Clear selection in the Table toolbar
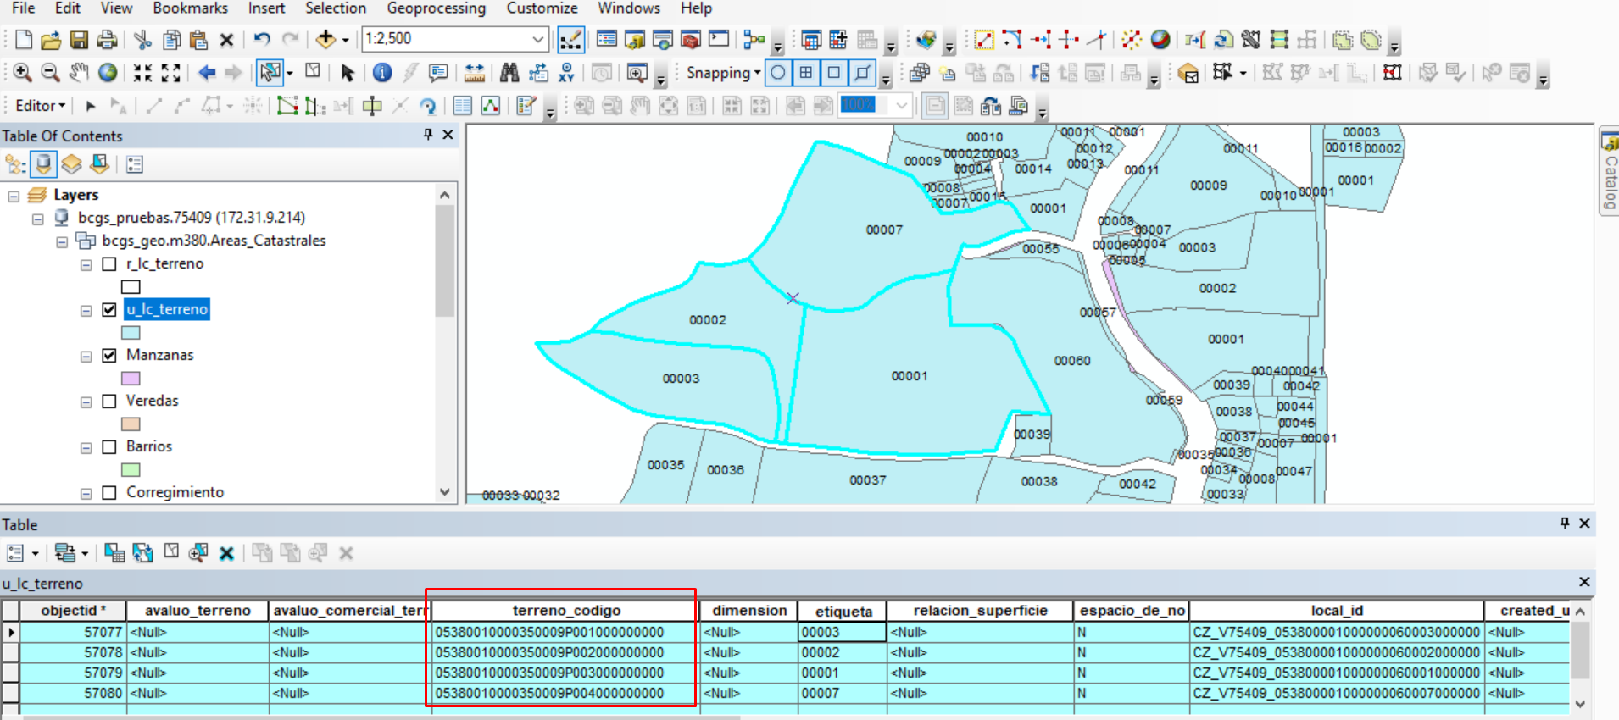The width and height of the screenshot is (1619, 720). pos(171,552)
